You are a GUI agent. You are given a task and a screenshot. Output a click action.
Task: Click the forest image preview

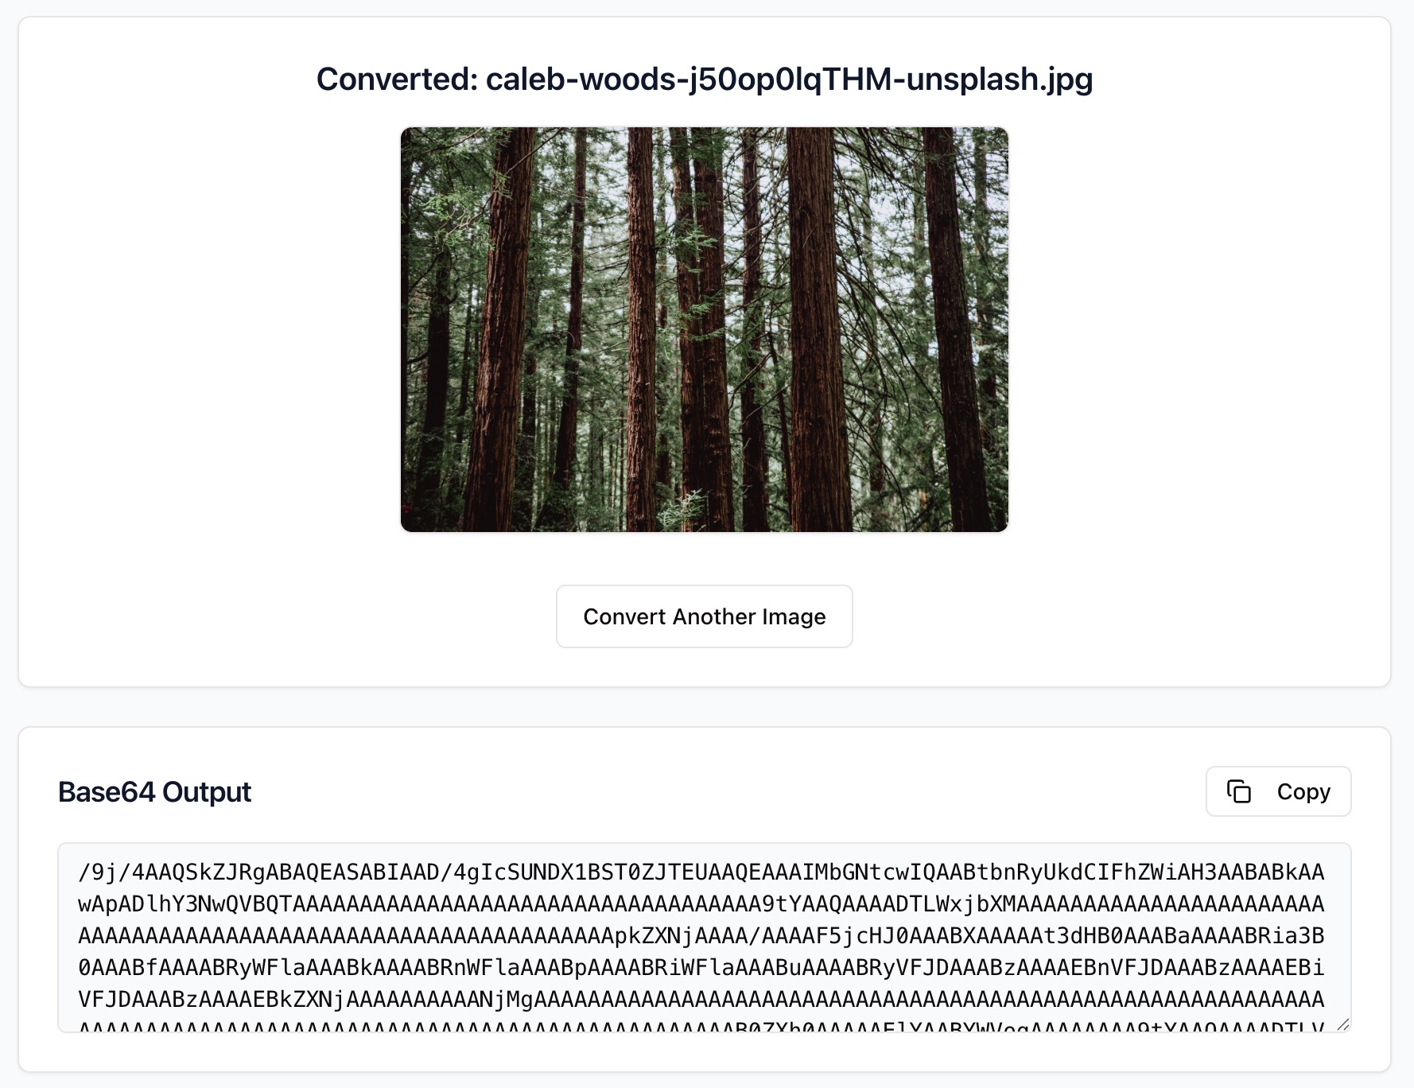pos(705,328)
